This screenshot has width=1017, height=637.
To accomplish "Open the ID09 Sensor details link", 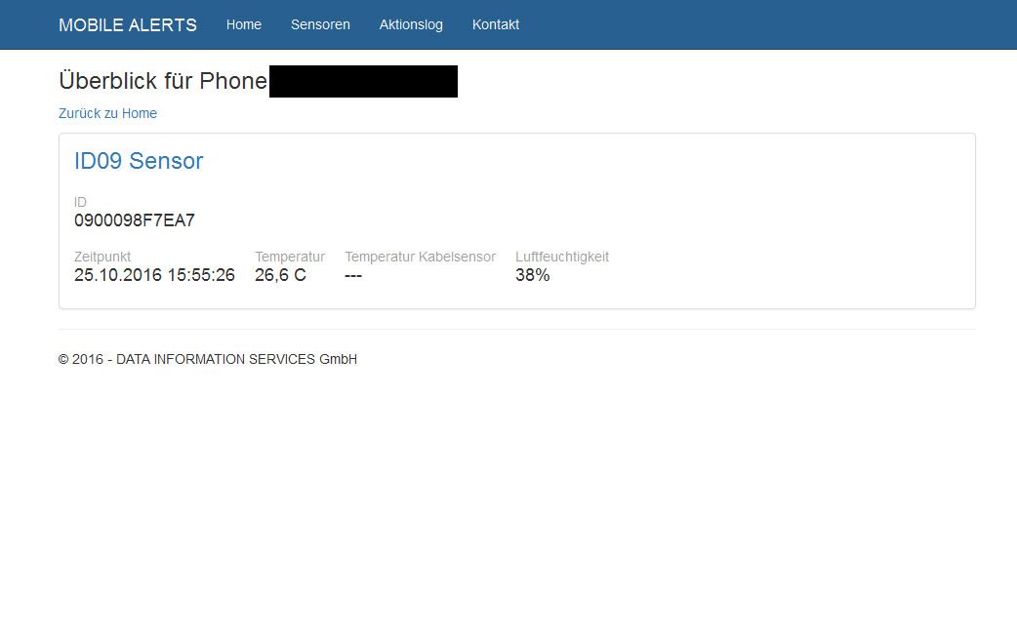I will pyautogui.click(x=139, y=161).
